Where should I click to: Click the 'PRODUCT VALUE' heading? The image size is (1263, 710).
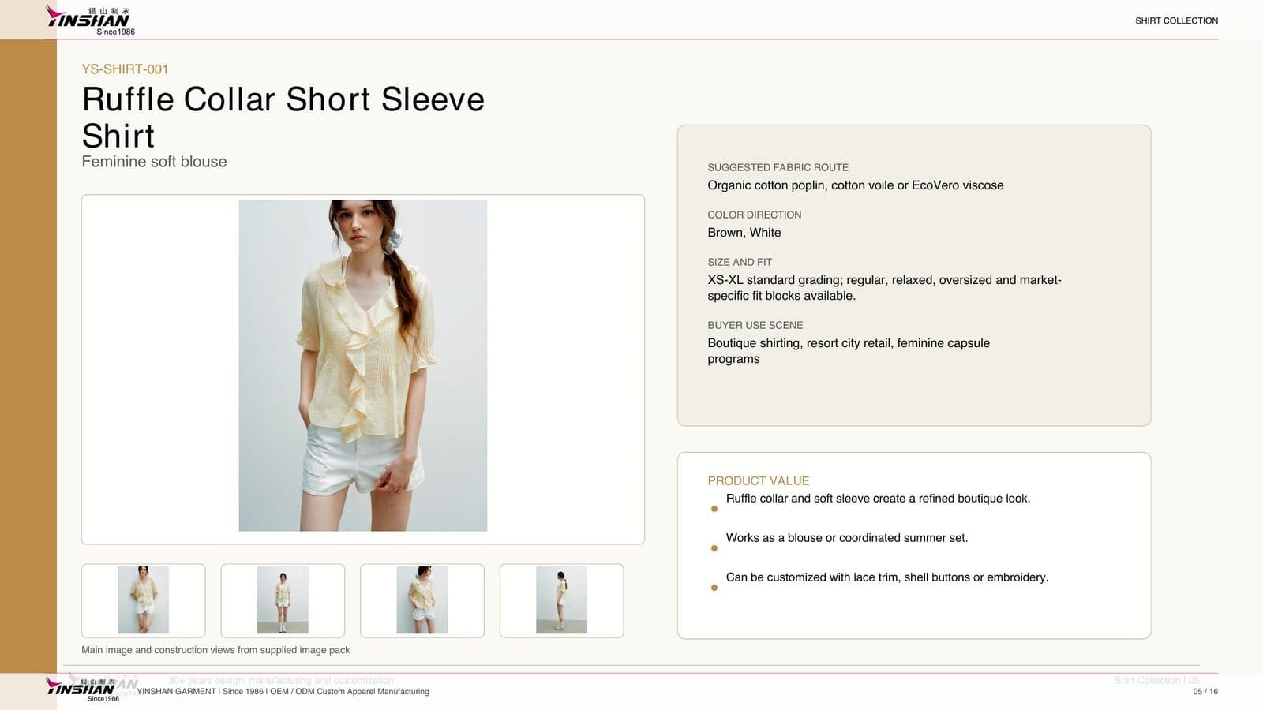[x=758, y=480]
